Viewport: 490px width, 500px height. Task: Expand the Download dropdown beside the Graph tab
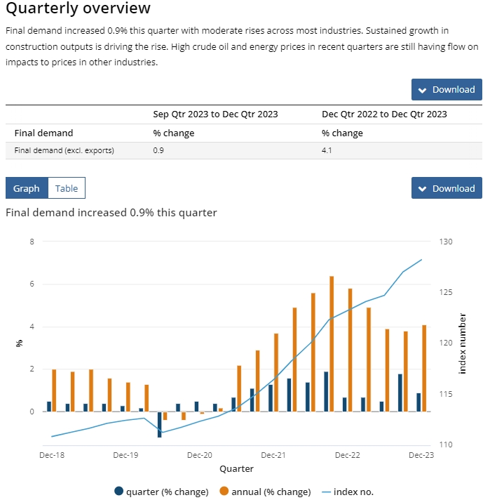447,188
